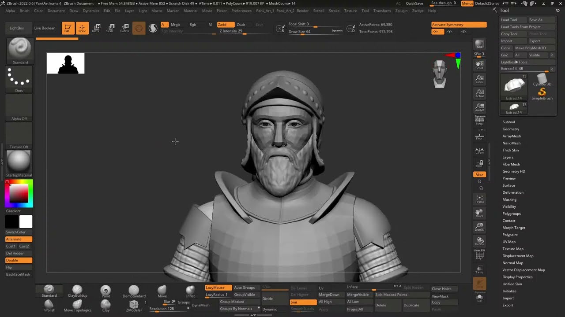Select the Cylinder3D tool thumbnail
Viewport: 565px width, 317px height.
click(x=542, y=80)
